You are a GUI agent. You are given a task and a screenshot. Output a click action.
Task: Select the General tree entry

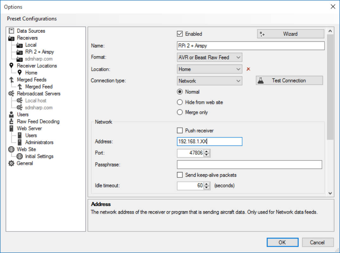point(25,163)
